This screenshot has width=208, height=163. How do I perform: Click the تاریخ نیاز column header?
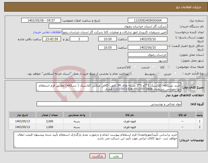pos(23,115)
